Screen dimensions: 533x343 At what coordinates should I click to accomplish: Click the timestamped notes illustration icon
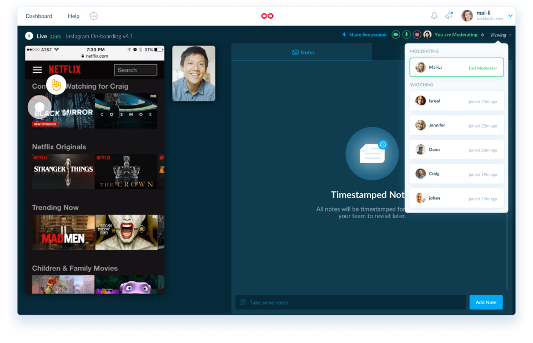click(x=372, y=154)
